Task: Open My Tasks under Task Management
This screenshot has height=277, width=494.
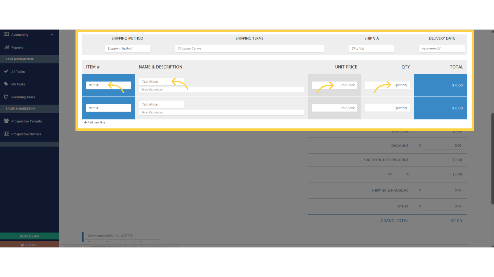Action: pyautogui.click(x=18, y=84)
